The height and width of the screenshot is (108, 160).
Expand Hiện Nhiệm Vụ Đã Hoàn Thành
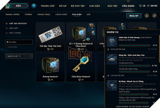pyautogui.click(x=133, y=106)
